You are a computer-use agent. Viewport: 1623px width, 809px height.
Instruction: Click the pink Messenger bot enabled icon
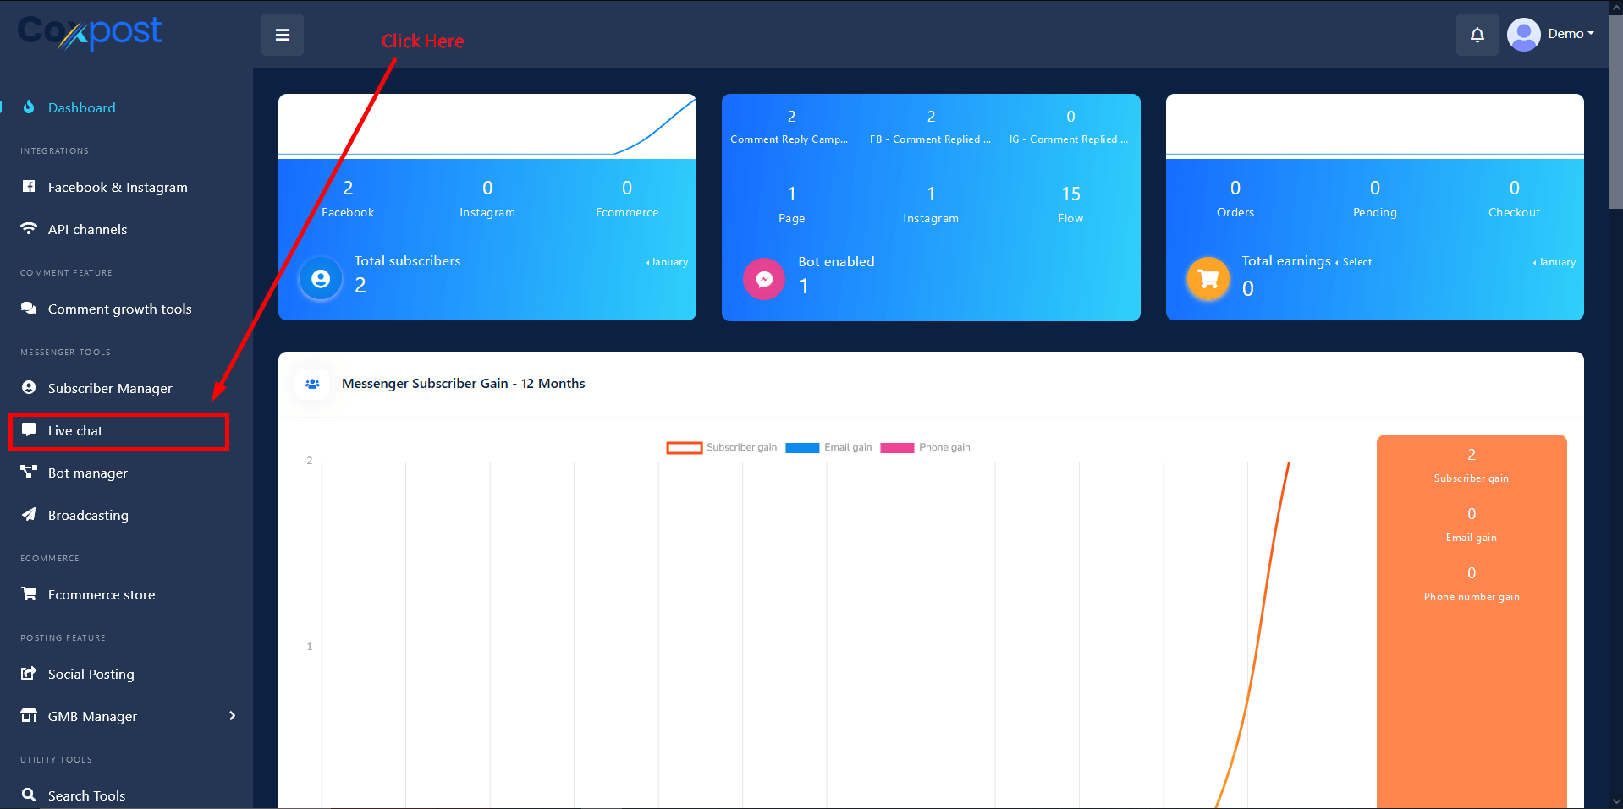point(764,279)
